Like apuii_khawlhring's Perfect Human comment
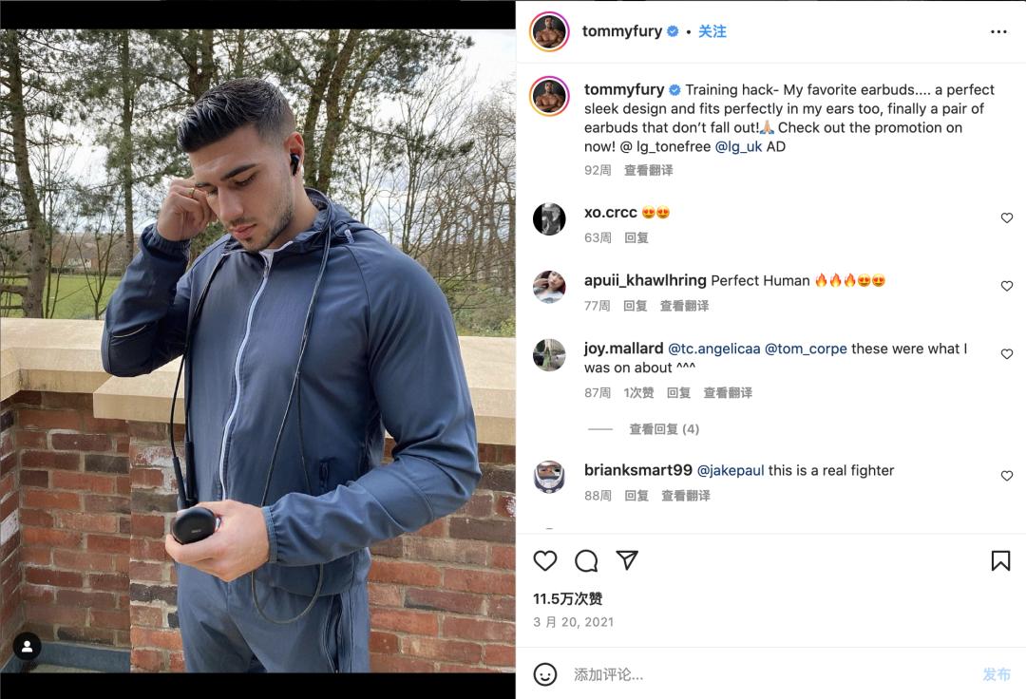This screenshot has width=1026, height=699. [1007, 286]
